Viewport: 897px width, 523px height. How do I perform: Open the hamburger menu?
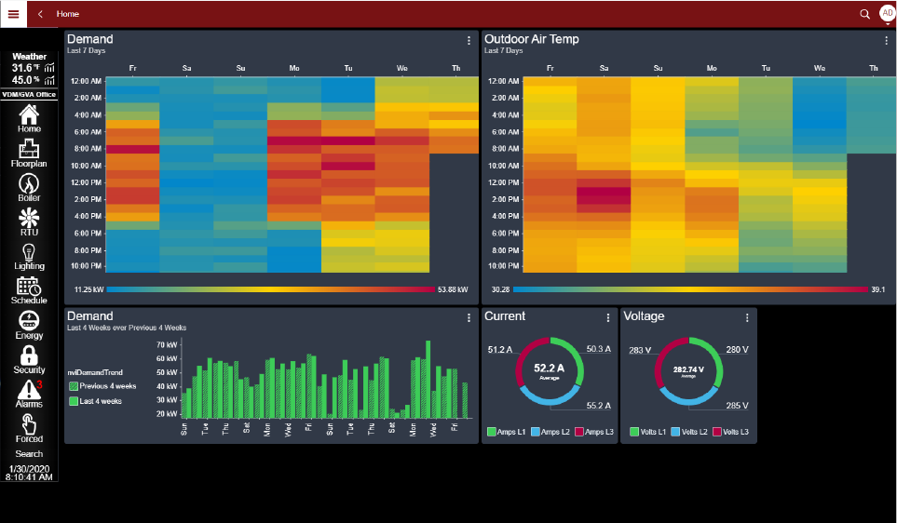coord(13,14)
